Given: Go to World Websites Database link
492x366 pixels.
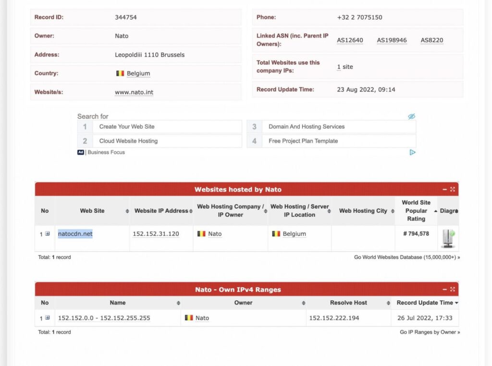Looking at the screenshot, I should 407,257.
